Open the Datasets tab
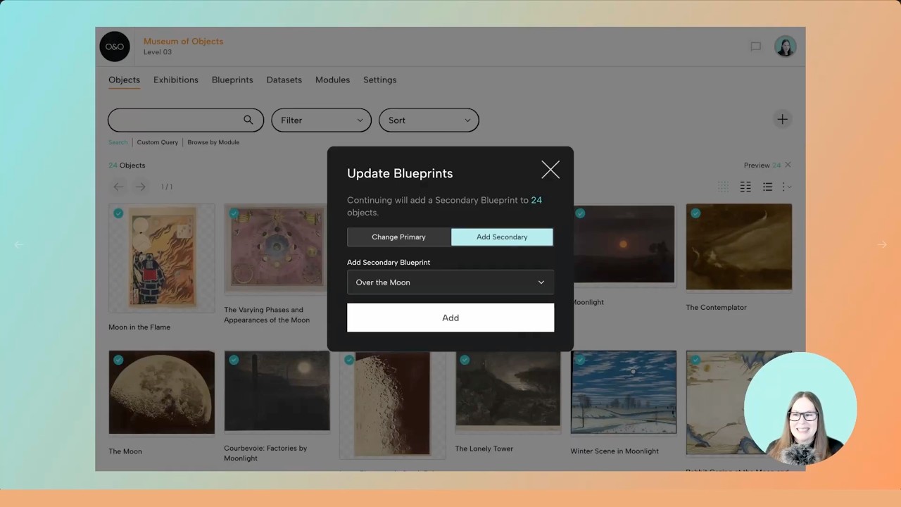The height and width of the screenshot is (507, 901). coord(284,80)
